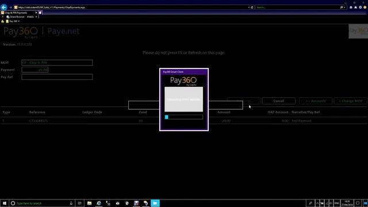This screenshot has width=368, height=207.
Task: Click the Narrative/Pay Ref column header
Action: [305, 112]
